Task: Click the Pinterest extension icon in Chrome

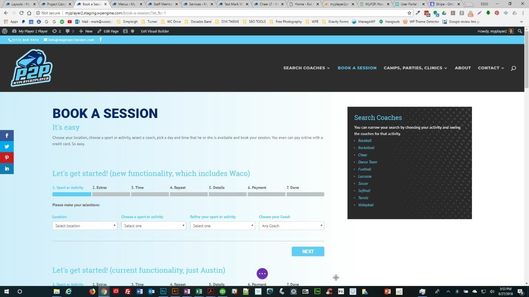Action: pyautogui.click(x=497, y=13)
